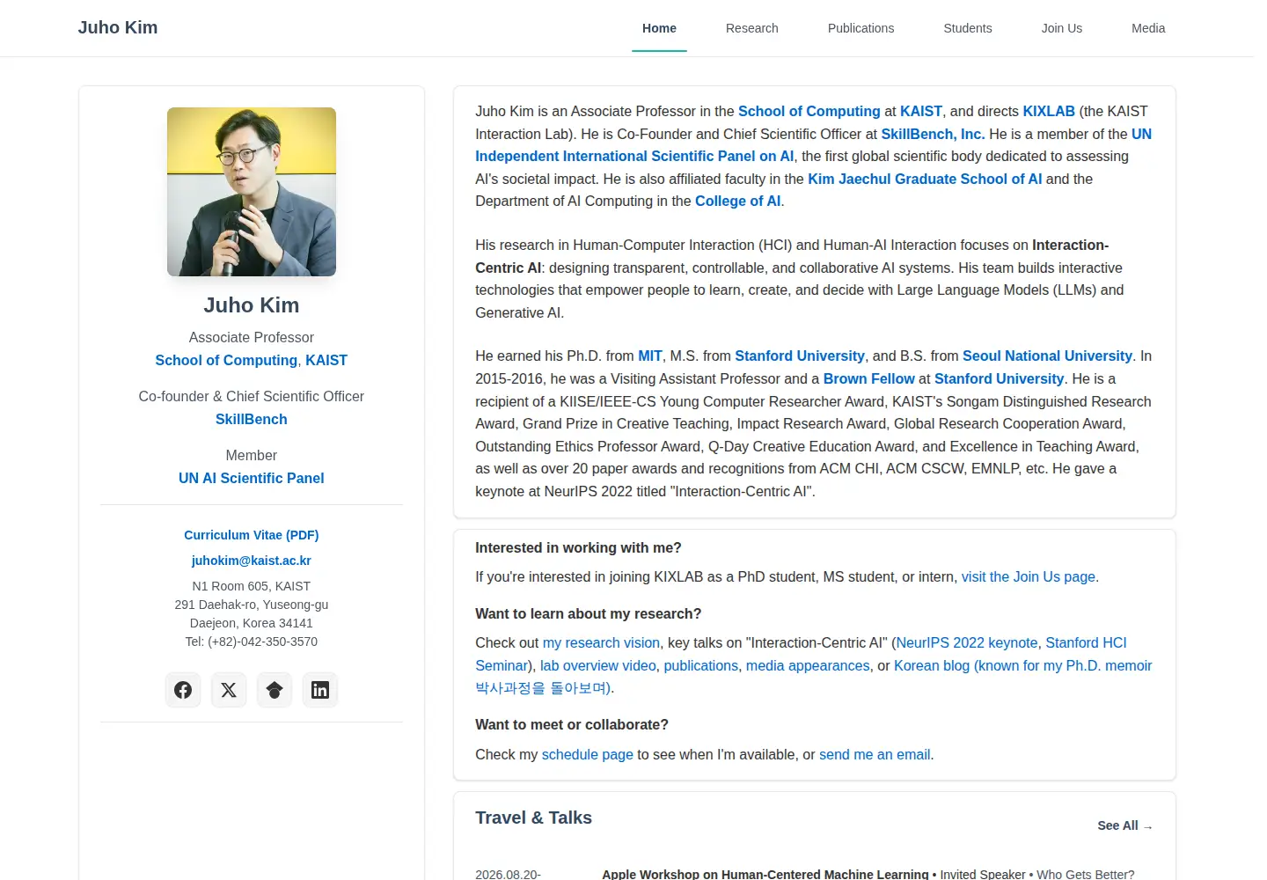Screen dimensions: 1267x880
Task: Click the 'send me an email' link
Action: click(875, 754)
